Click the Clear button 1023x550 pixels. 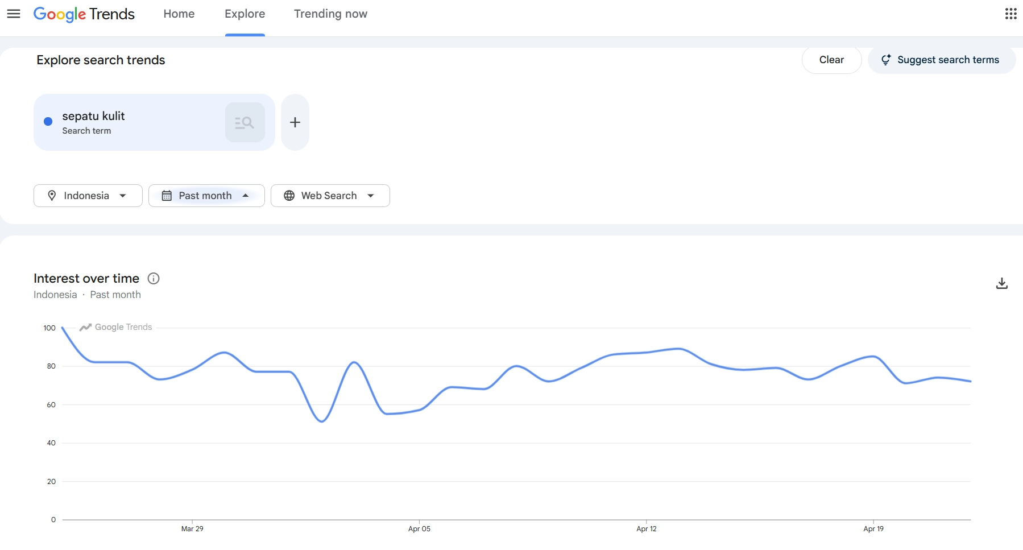tap(832, 59)
